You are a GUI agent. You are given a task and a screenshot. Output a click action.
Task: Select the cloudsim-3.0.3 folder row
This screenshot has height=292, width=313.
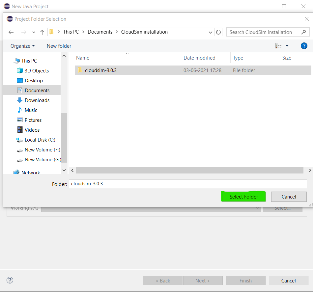193,70
